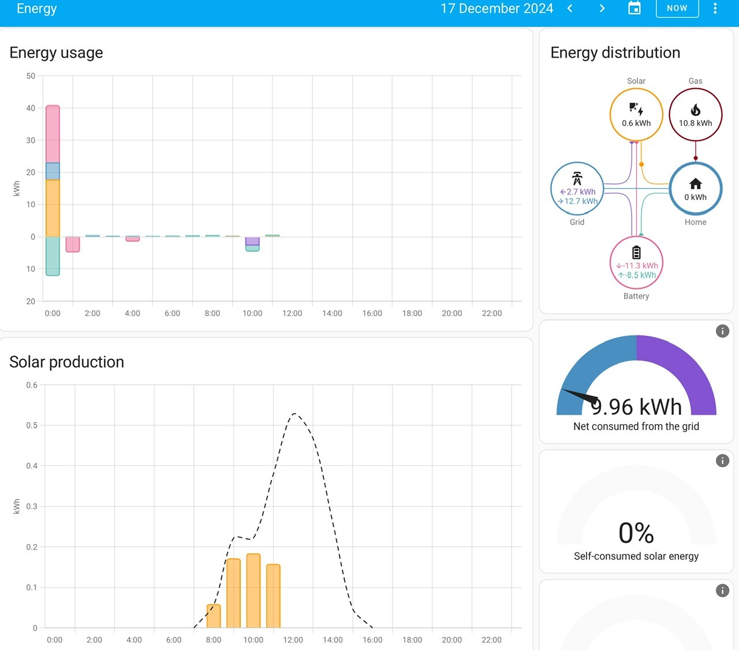Open the calendar date picker
The width and height of the screenshot is (739, 650).
tap(635, 8)
